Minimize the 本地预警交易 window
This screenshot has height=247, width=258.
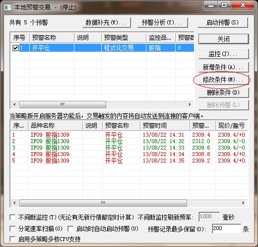(x=211, y=5)
